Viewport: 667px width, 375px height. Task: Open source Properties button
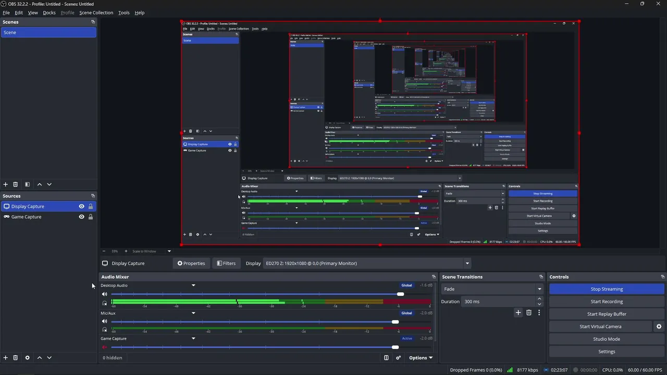click(191, 263)
